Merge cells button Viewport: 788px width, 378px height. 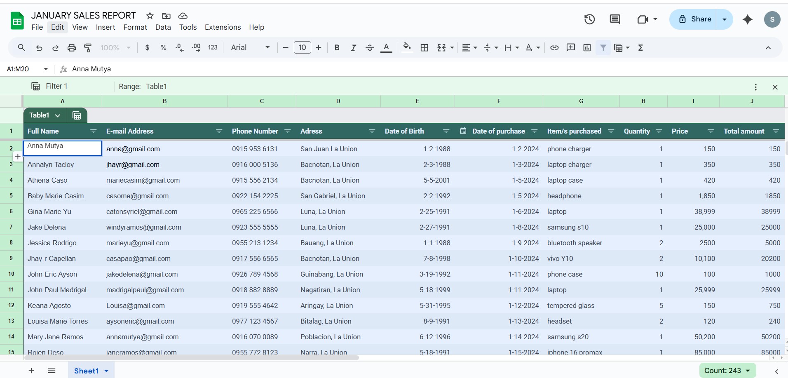[441, 48]
